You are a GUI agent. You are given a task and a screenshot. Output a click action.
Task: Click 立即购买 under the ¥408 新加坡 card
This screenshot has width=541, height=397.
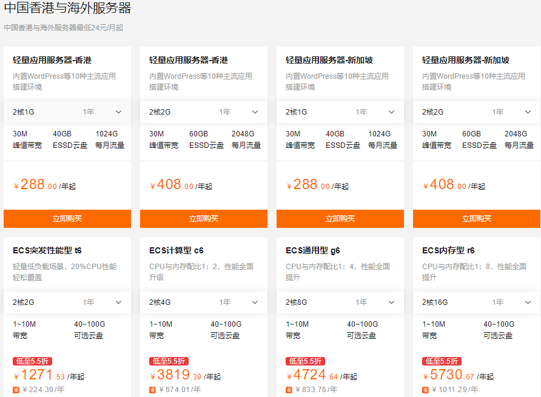[477, 219]
